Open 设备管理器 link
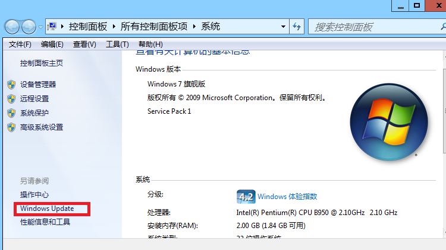Viewport: 446px width, 250px height. tap(38, 85)
